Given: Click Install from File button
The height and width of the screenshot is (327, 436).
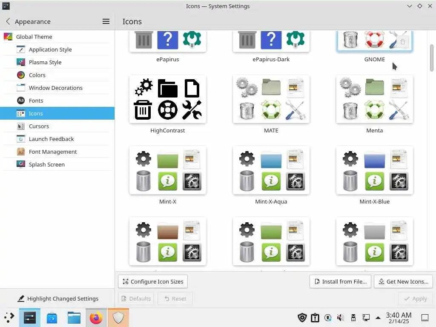Looking at the screenshot, I should (x=340, y=282).
